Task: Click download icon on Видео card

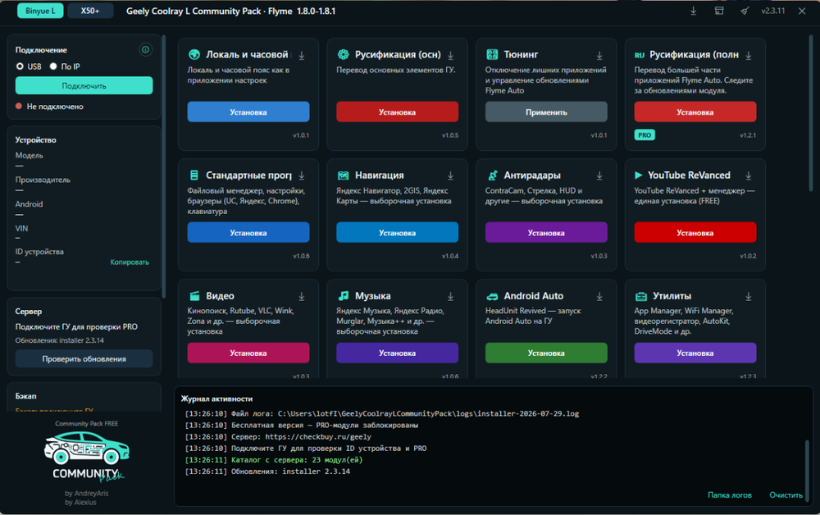Action: (x=302, y=296)
